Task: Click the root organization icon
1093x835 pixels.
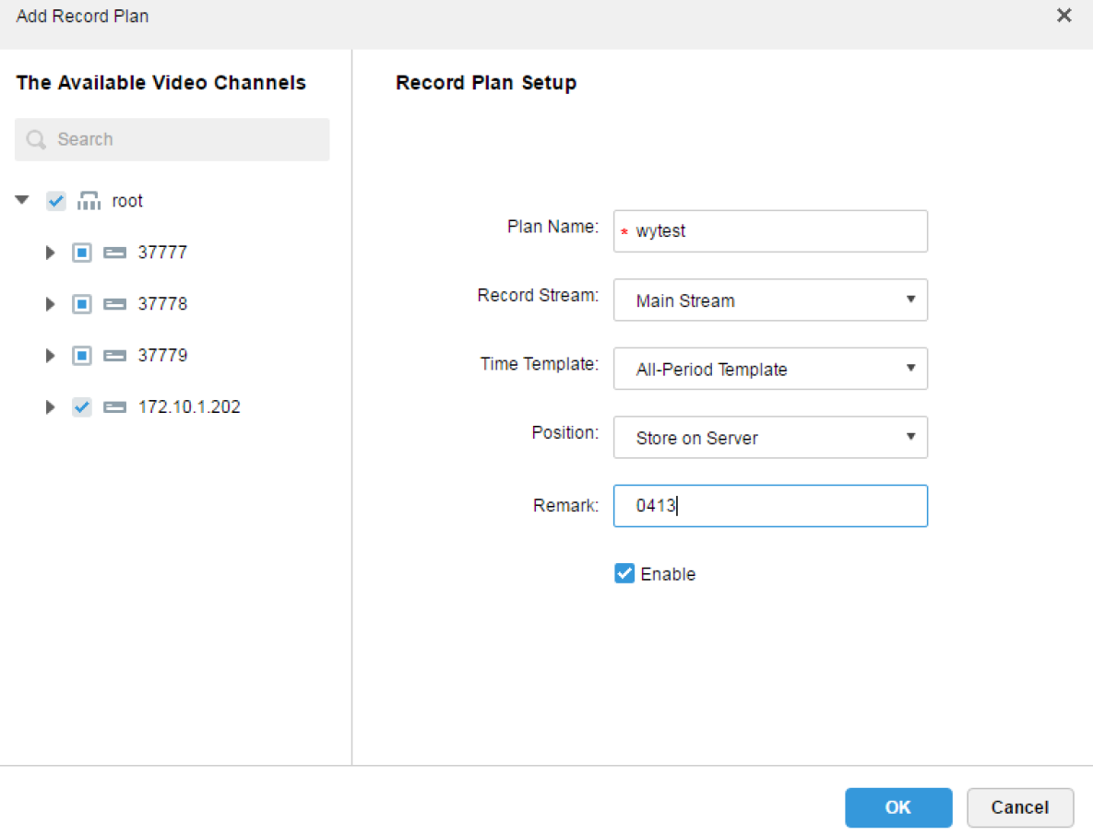Action: click(x=89, y=201)
